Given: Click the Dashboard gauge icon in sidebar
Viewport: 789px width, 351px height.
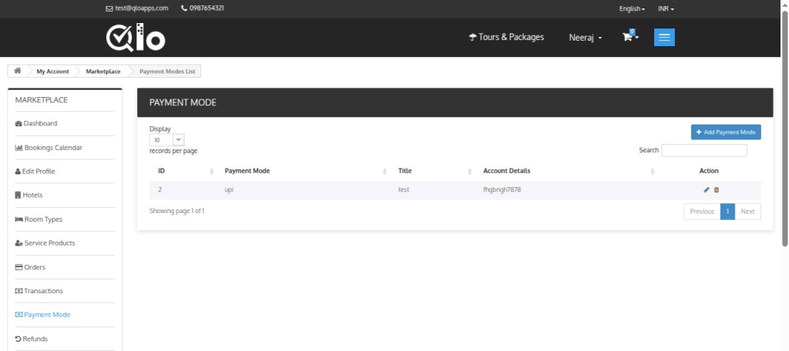Looking at the screenshot, I should (x=18, y=124).
